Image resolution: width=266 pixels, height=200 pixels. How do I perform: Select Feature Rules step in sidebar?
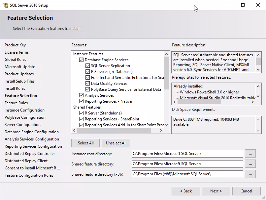(16, 103)
